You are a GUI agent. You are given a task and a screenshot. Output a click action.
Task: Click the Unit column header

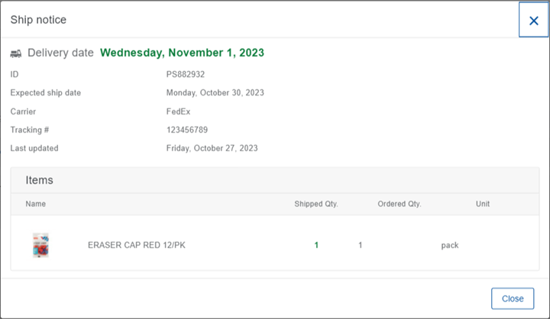coord(483,204)
